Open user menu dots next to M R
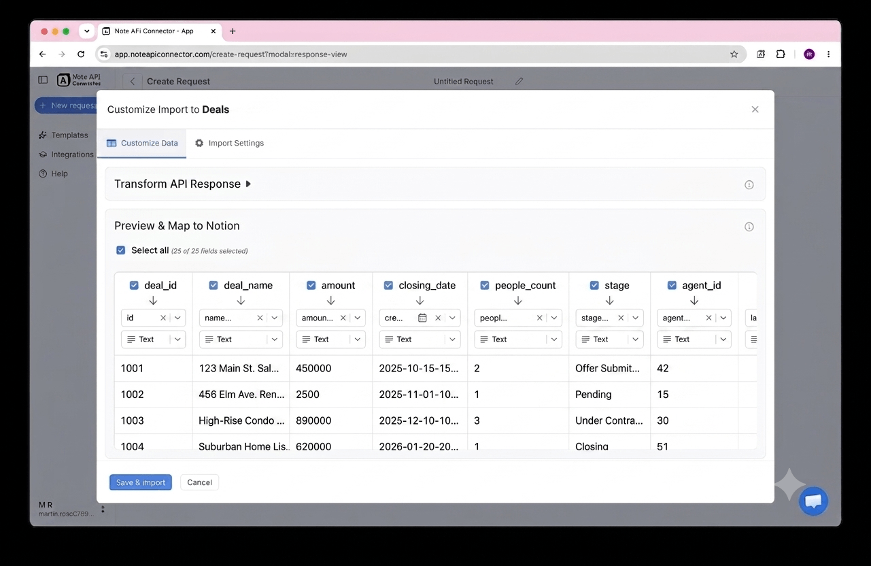 click(103, 509)
